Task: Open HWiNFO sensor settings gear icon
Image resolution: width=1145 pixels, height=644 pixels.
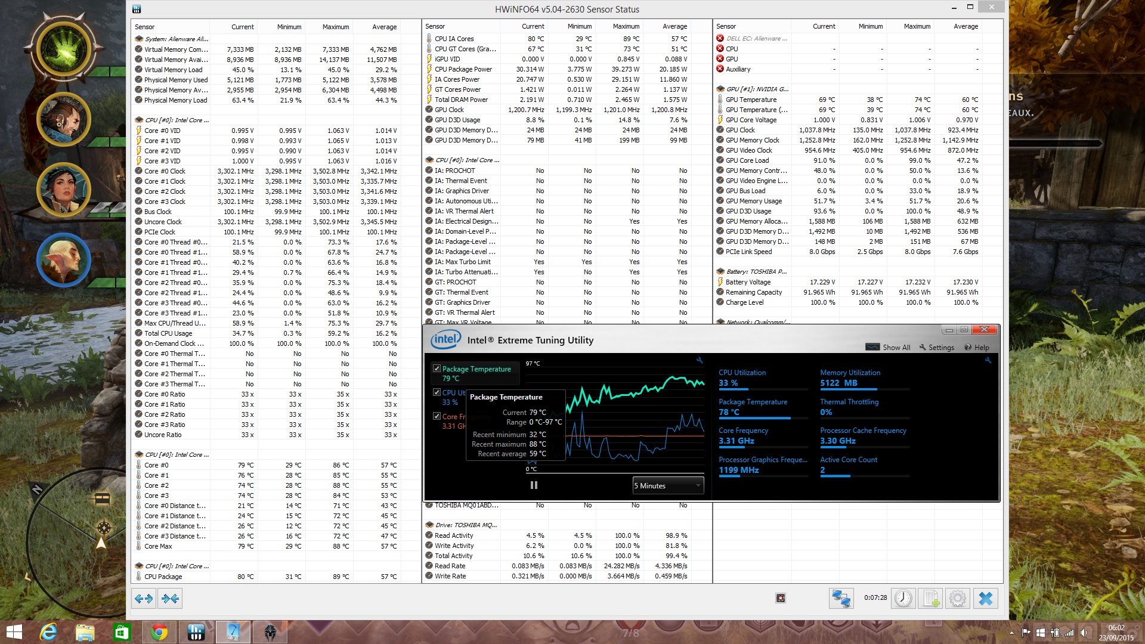Action: click(x=958, y=598)
